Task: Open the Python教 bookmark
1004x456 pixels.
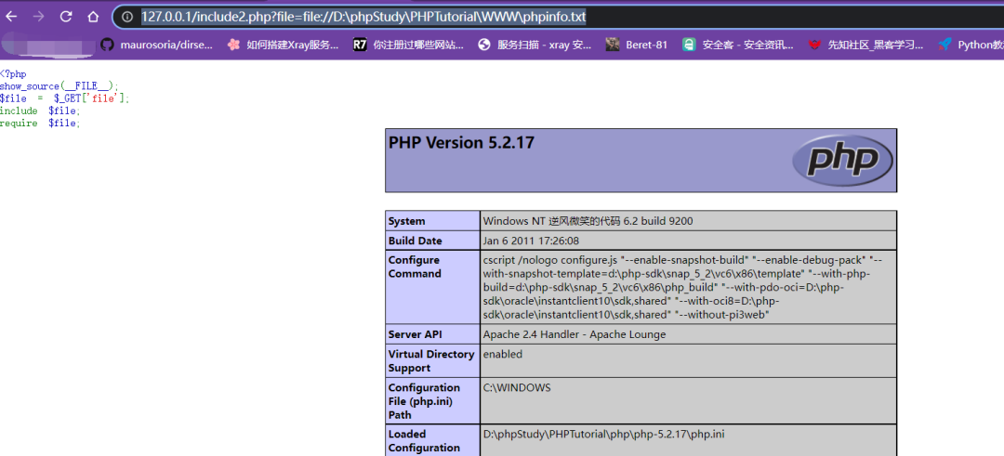Action: 971,45
